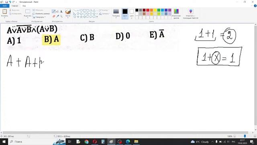
Task: Click the Resize image button
Action: pos(41,14)
